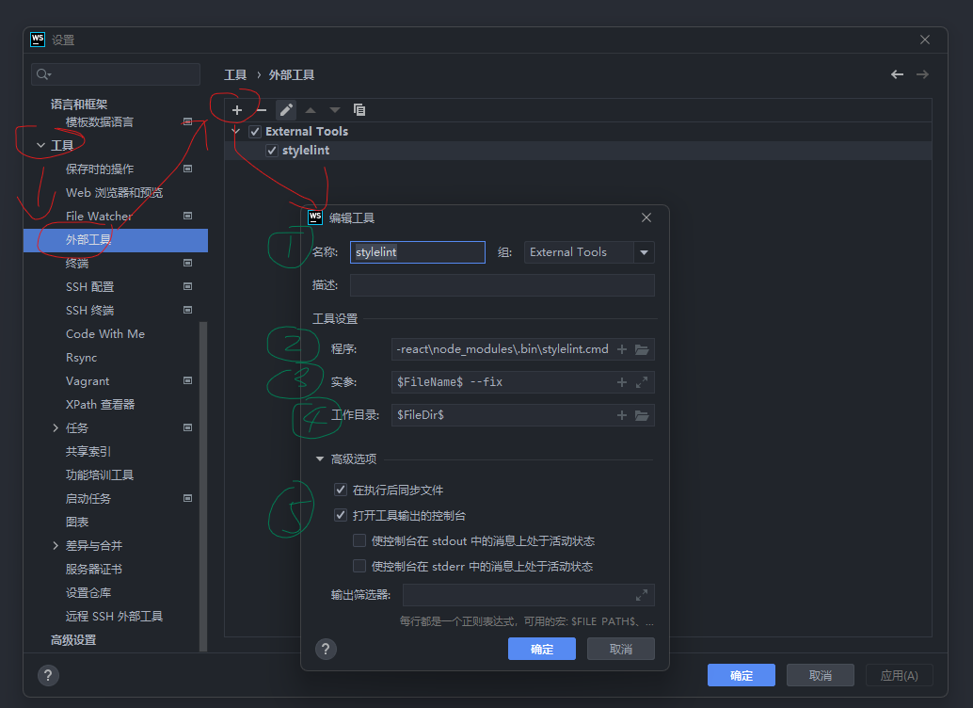Enable console active on stderr messages

click(x=359, y=566)
